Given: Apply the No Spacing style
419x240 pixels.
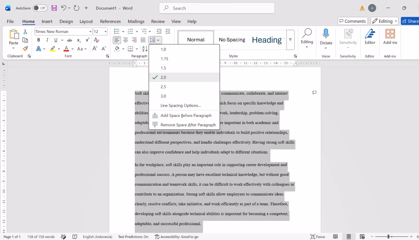Looking at the screenshot, I should 232,40.
